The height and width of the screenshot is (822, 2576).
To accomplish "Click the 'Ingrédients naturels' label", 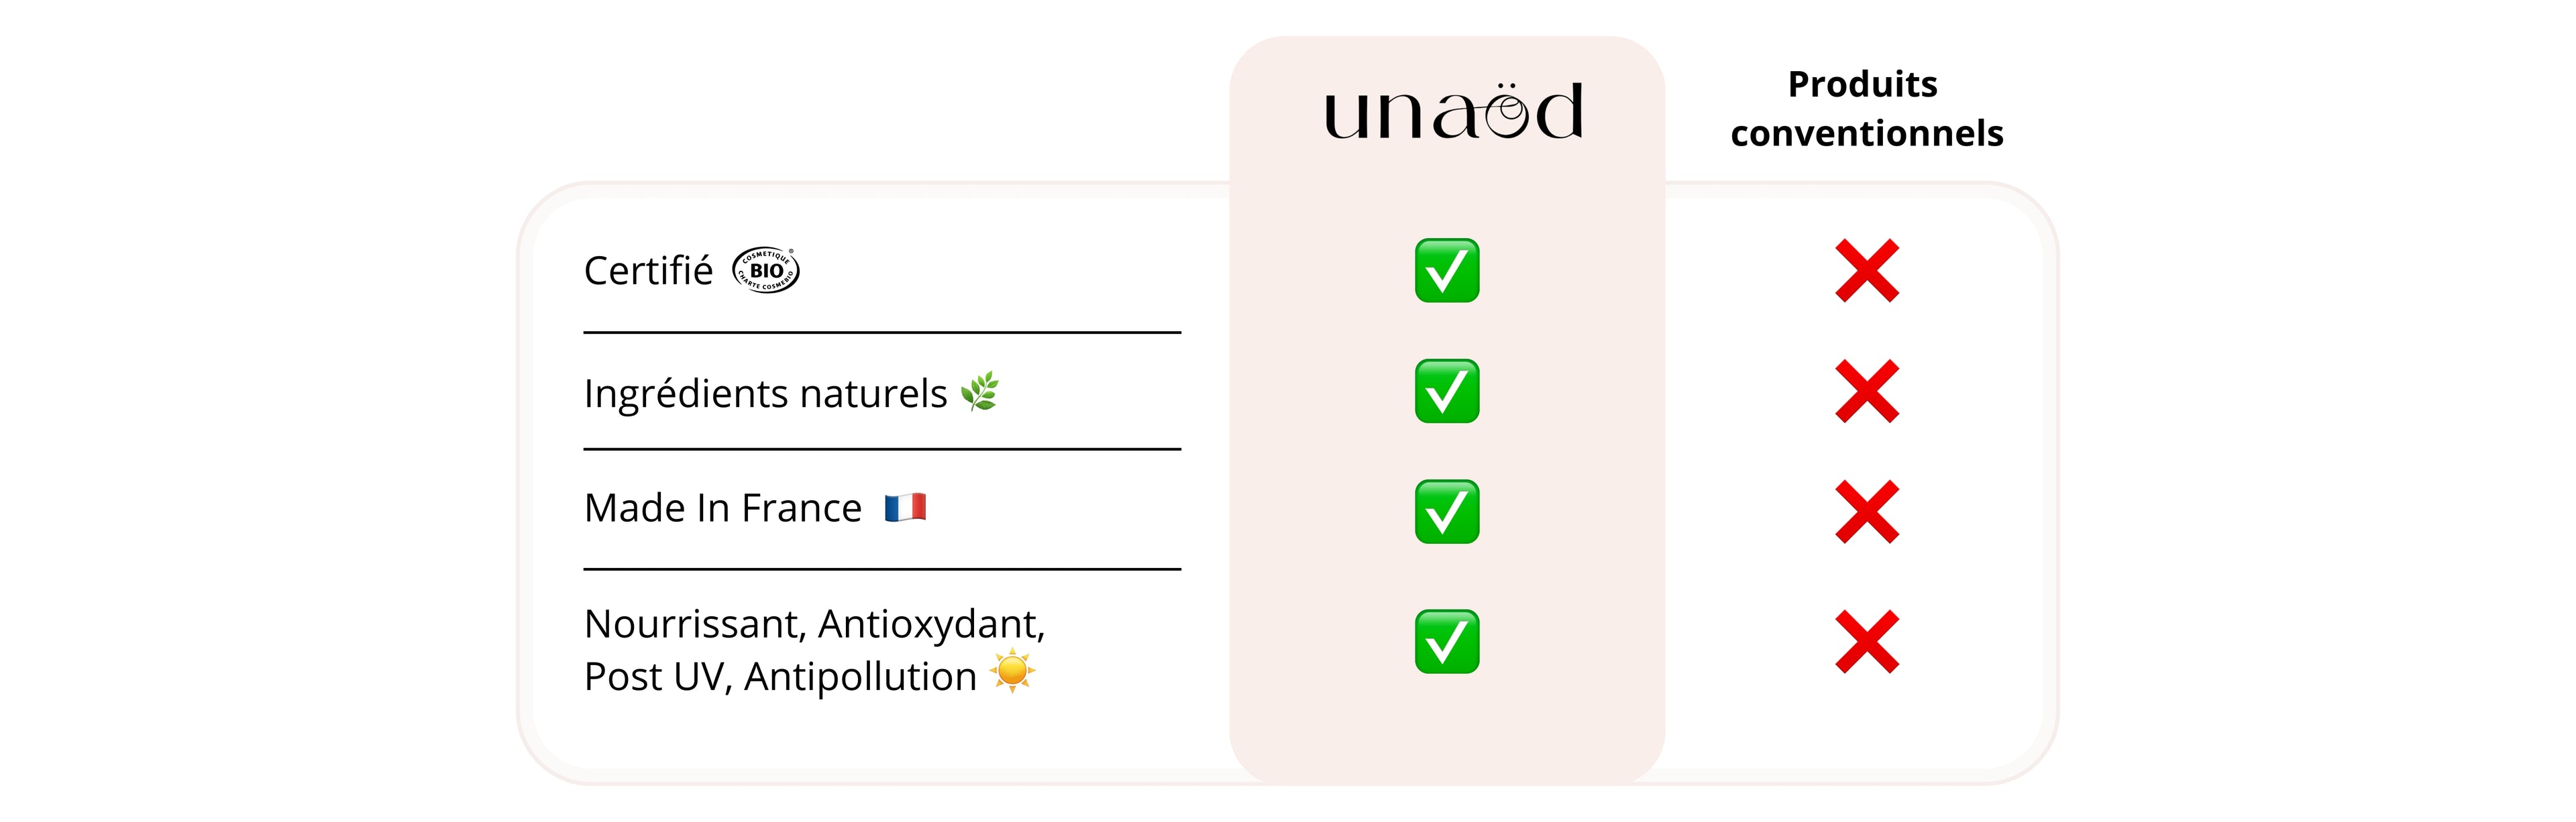I will 765,394.
